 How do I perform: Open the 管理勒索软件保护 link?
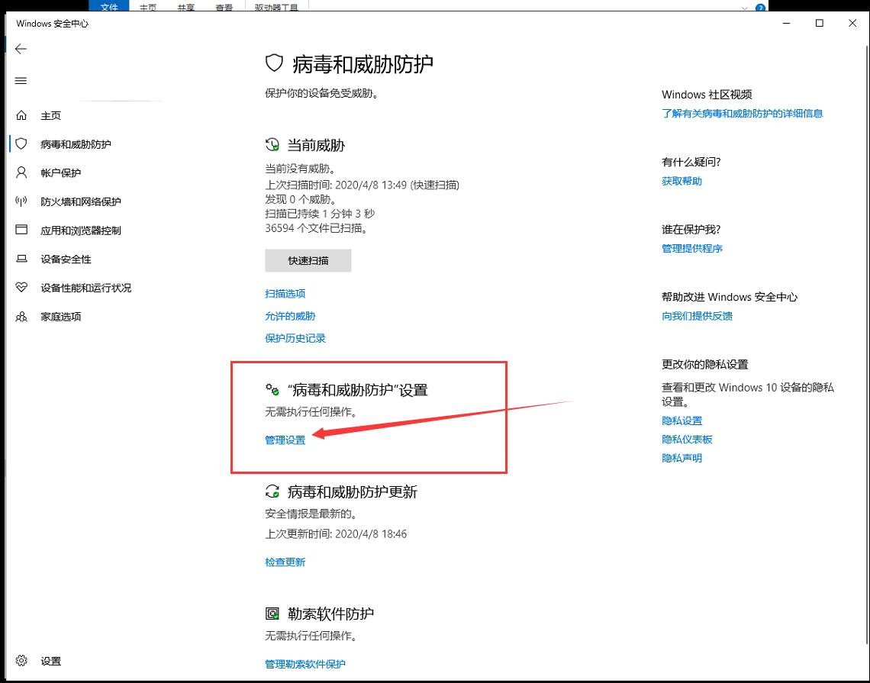pos(305,664)
